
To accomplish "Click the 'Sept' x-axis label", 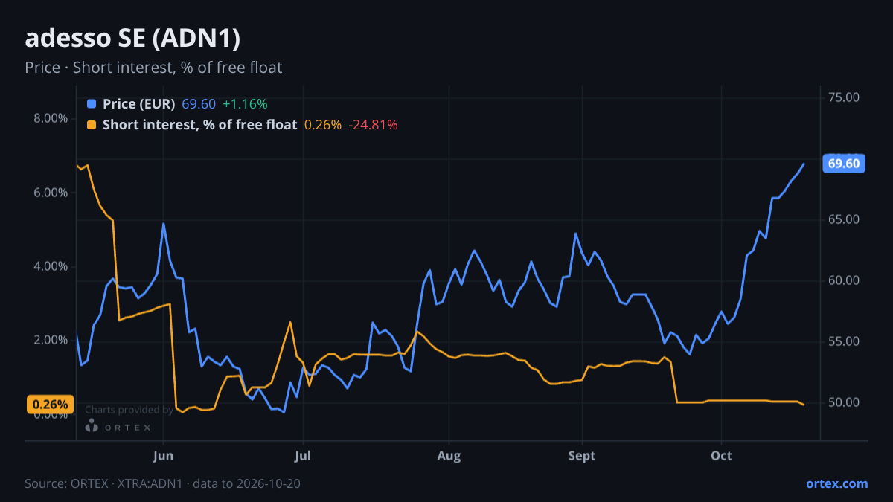I will [x=582, y=456].
